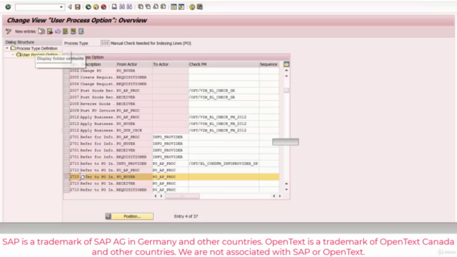Screen dimensions: 457x257
Task: Click the Sequence column header
Action: coord(268,64)
